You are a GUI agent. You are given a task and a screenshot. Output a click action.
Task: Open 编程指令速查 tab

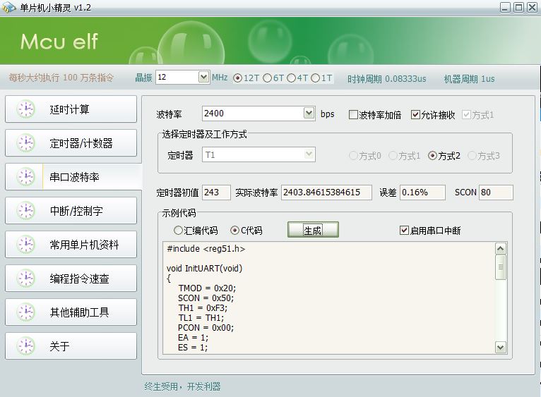point(71,278)
